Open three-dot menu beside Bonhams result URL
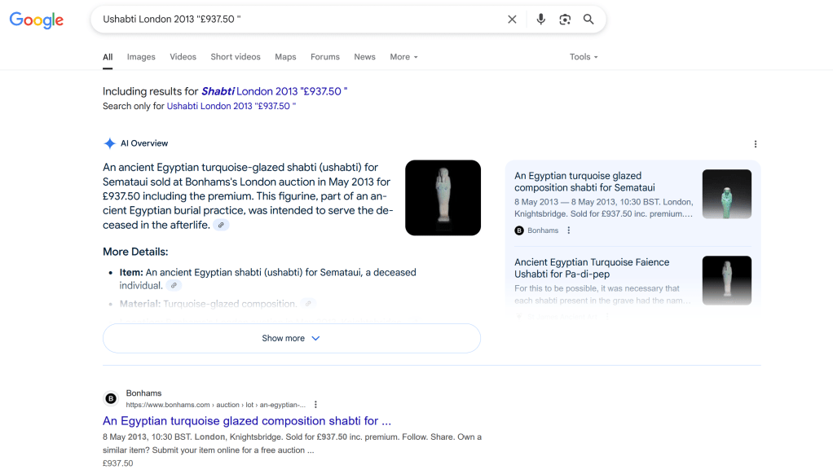 coord(315,405)
